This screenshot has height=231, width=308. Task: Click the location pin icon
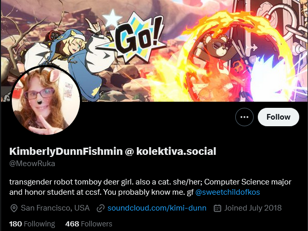point(14,208)
